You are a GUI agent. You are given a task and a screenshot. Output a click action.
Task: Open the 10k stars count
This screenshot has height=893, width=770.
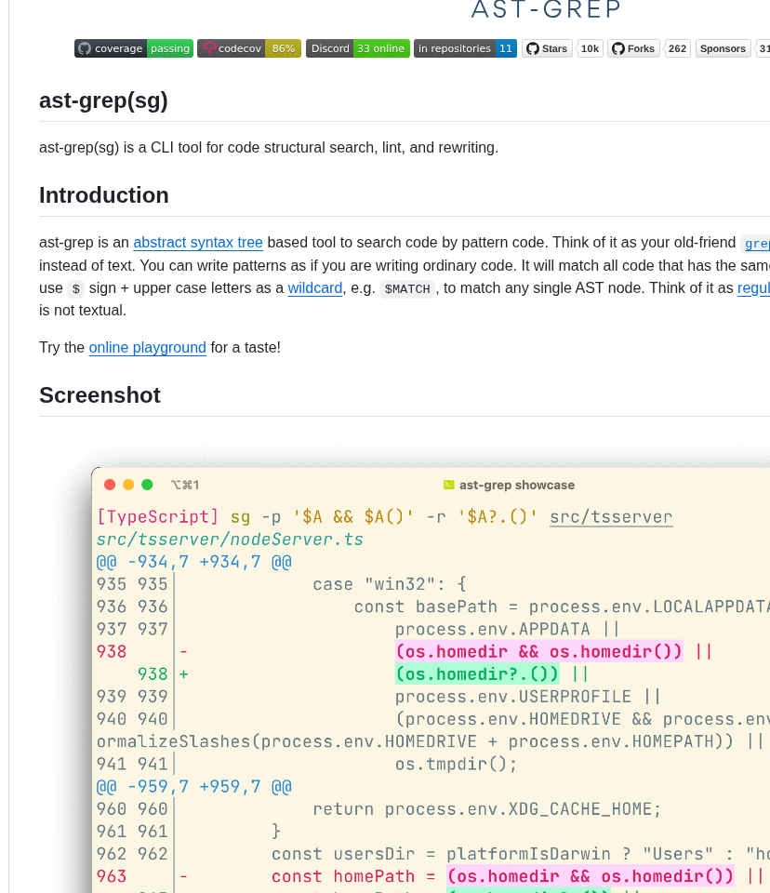(590, 48)
